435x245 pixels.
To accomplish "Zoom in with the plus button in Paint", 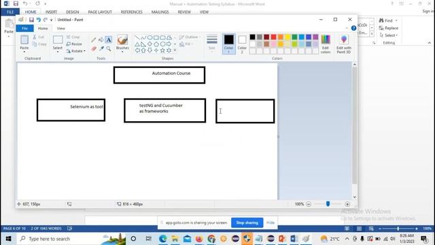I will tap(347, 204).
